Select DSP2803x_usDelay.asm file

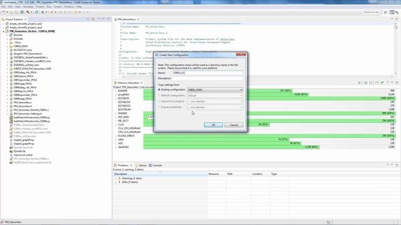26,65
